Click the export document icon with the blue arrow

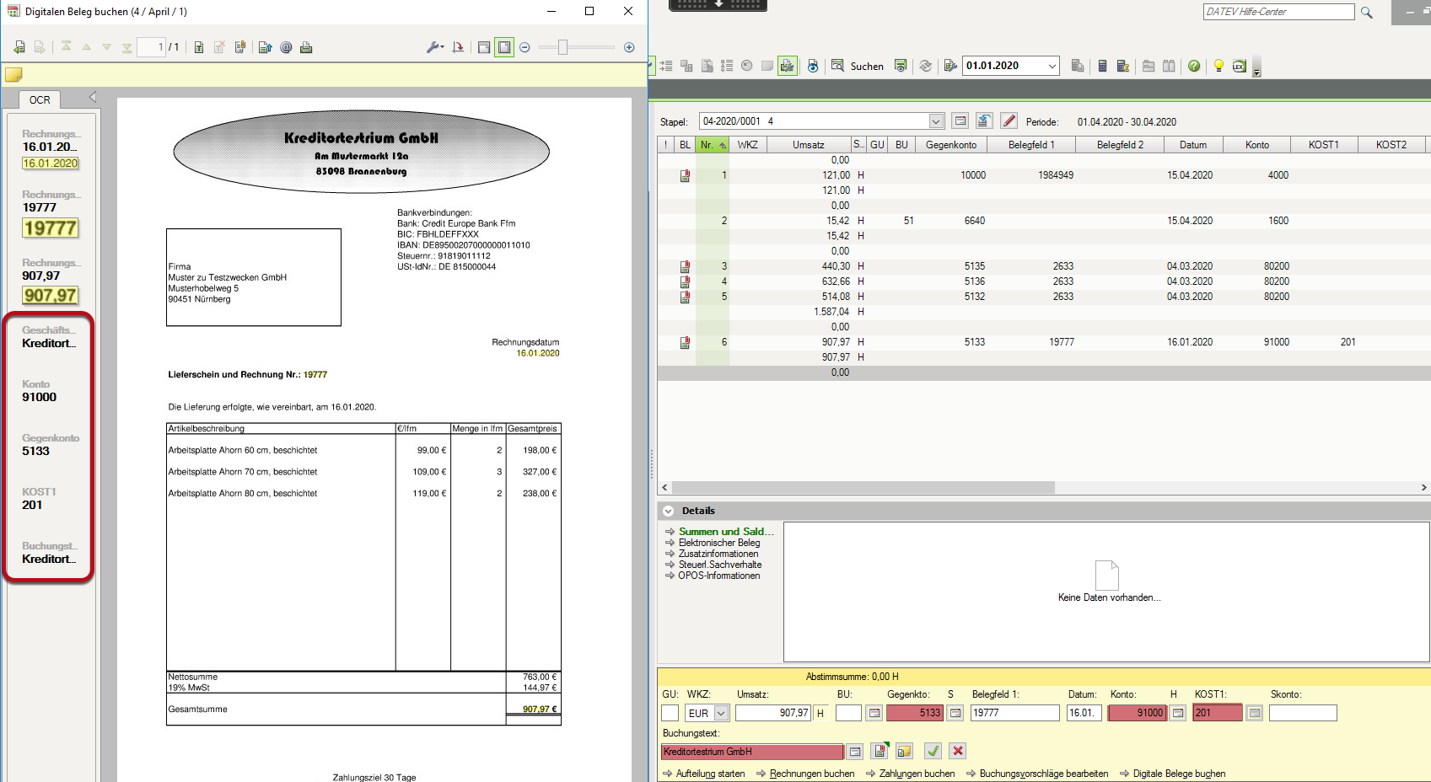(x=265, y=48)
